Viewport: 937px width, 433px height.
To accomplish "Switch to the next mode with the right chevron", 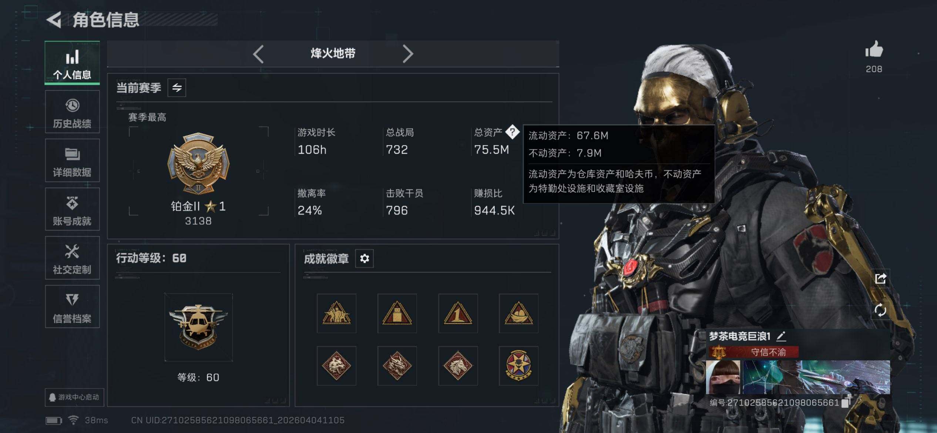I will coord(407,54).
